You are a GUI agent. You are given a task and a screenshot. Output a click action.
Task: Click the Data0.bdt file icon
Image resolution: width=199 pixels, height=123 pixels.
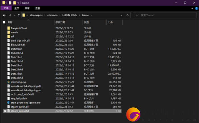click(9, 49)
